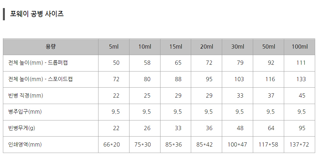Click the 30ml column header
This screenshot has width=320, height=162.
coord(238,47)
